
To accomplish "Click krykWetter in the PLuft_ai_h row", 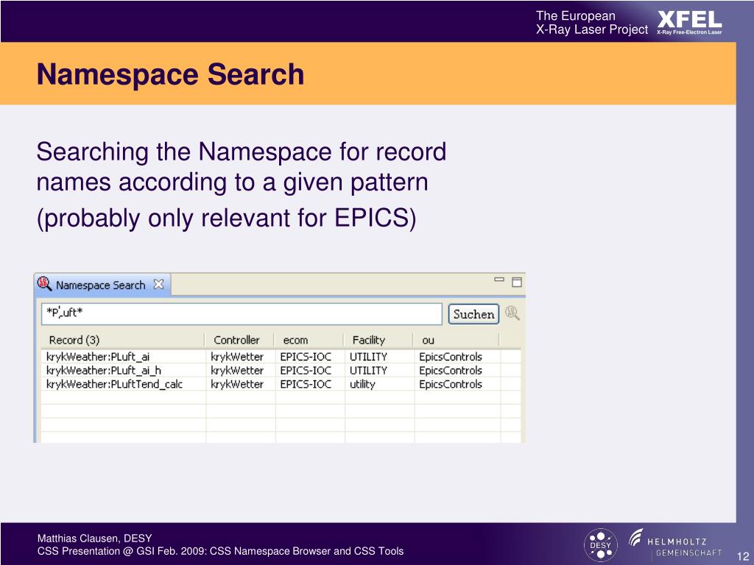I will [237, 371].
